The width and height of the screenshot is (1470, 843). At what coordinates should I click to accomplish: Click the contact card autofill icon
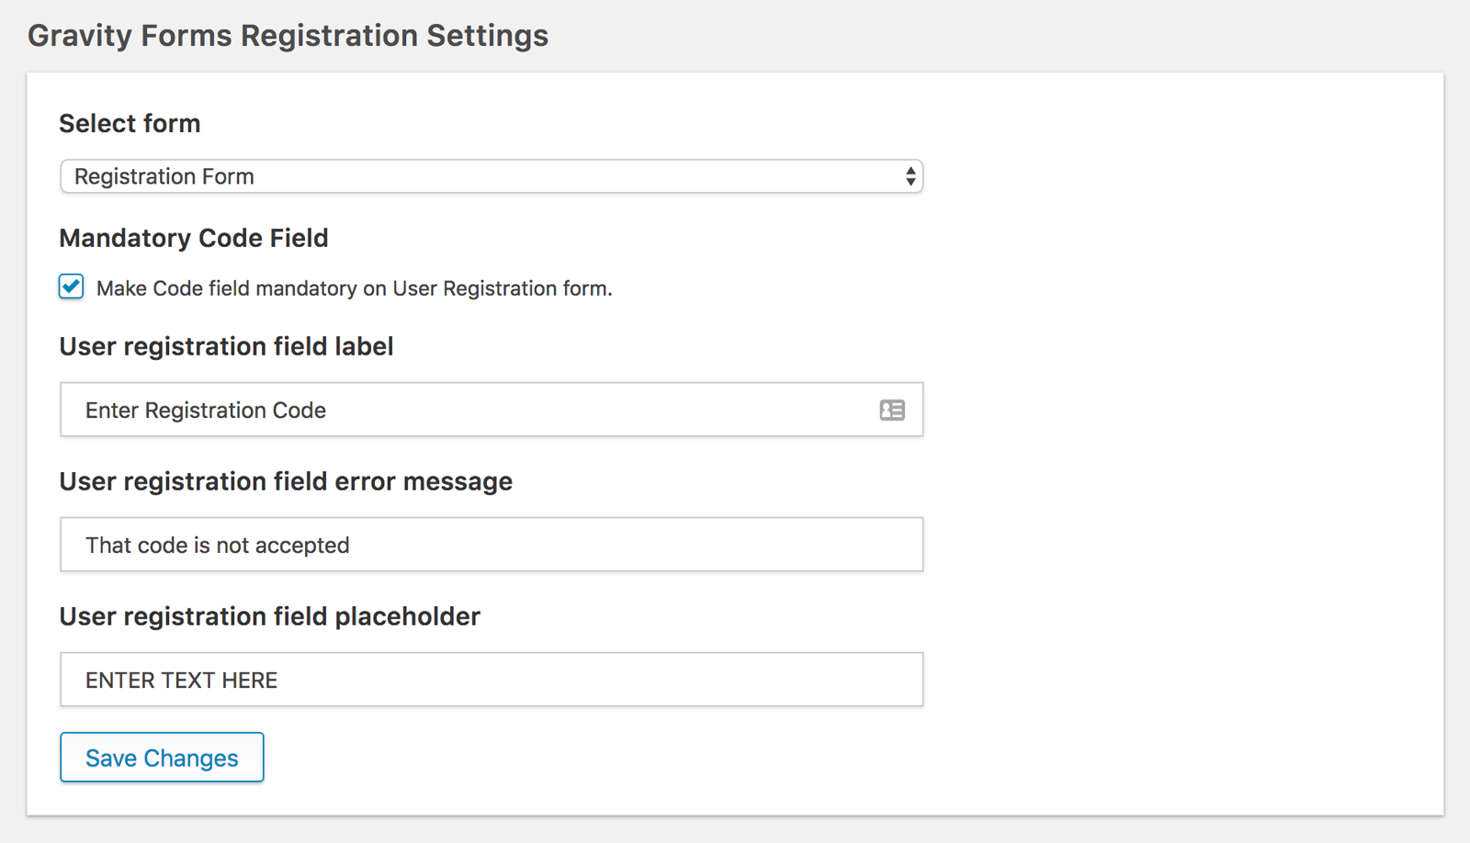pyautogui.click(x=891, y=410)
